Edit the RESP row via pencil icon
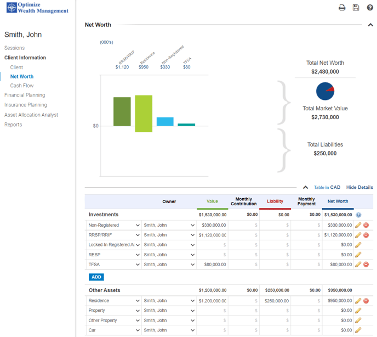The width and height of the screenshot is (377, 337). pos(358,255)
